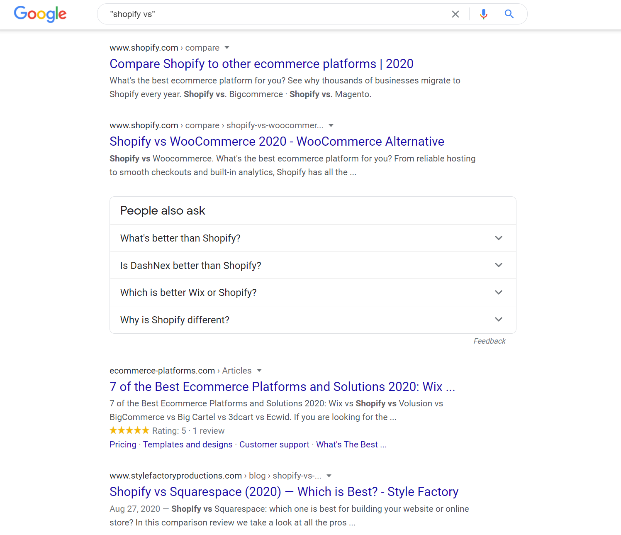Clear the search box with X icon

pos(455,14)
